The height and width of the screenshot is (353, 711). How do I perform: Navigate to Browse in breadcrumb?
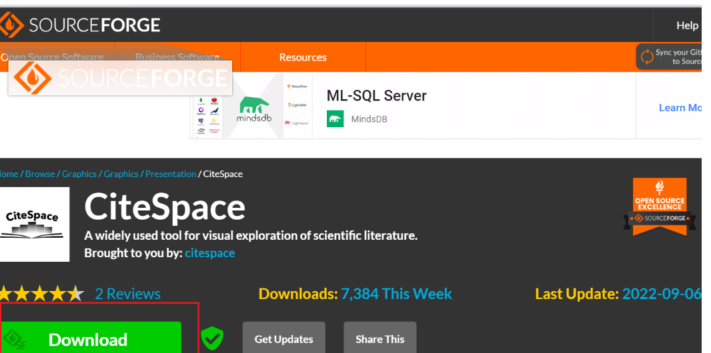coord(40,174)
